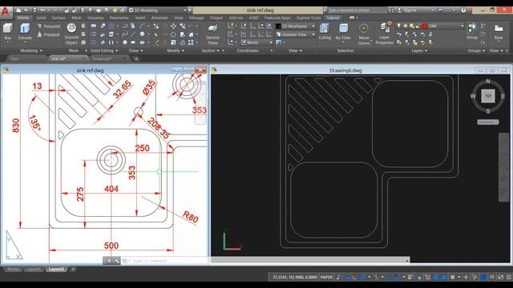Switch to the Layout1 tab
The image size is (513, 288).
[x=34, y=269]
